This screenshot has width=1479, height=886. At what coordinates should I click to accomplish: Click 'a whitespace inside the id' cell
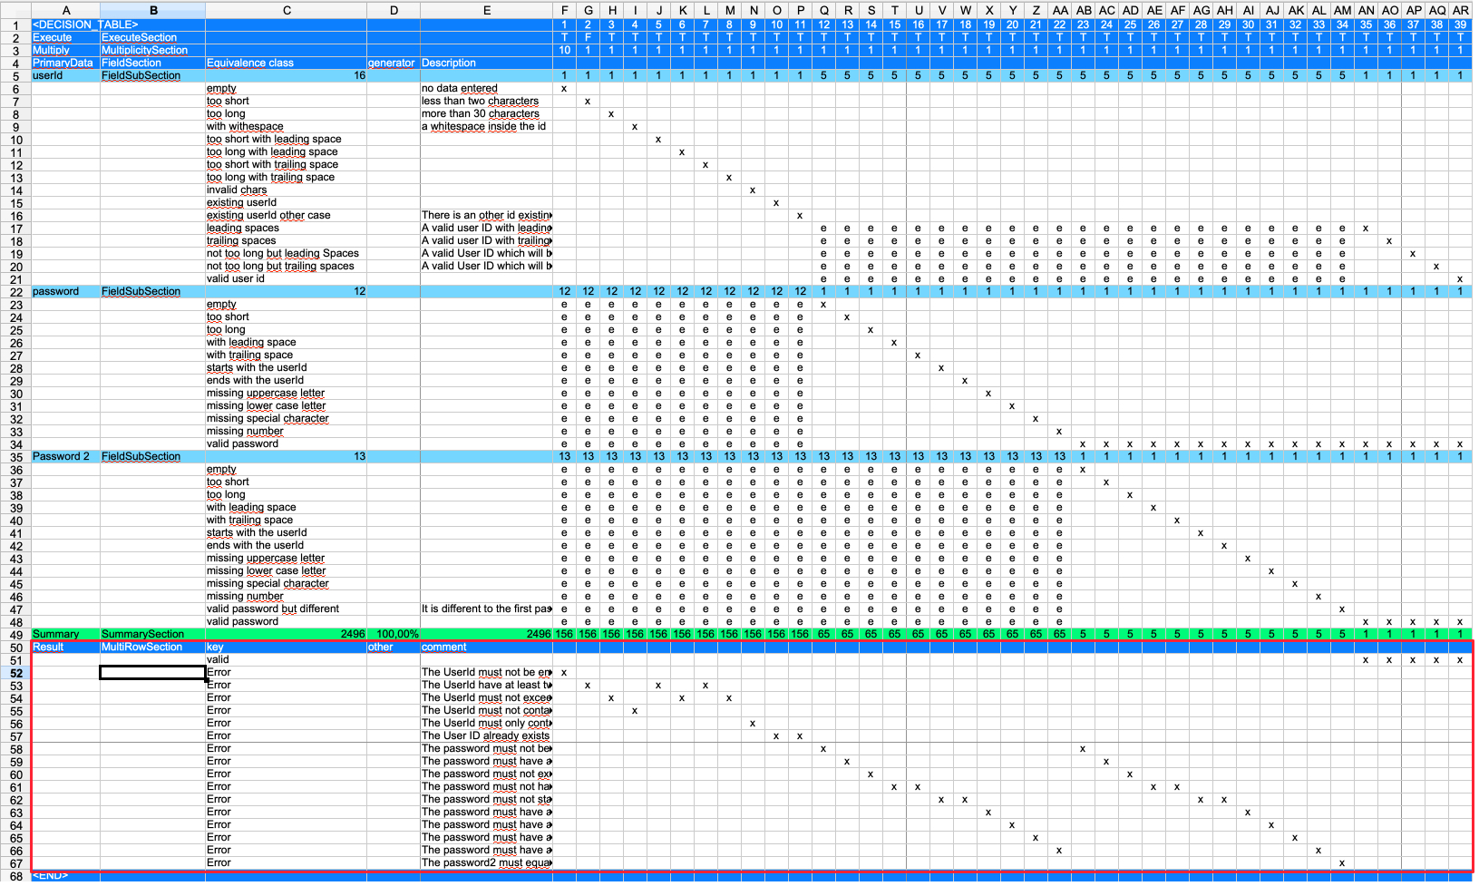click(486, 126)
